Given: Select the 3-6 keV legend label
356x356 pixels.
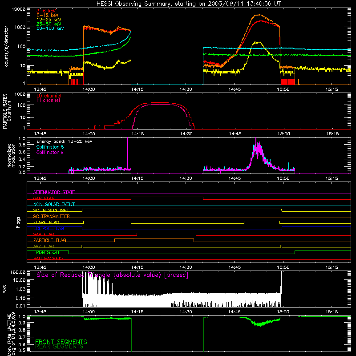Looking at the screenshot, I should pyautogui.click(x=46, y=11).
